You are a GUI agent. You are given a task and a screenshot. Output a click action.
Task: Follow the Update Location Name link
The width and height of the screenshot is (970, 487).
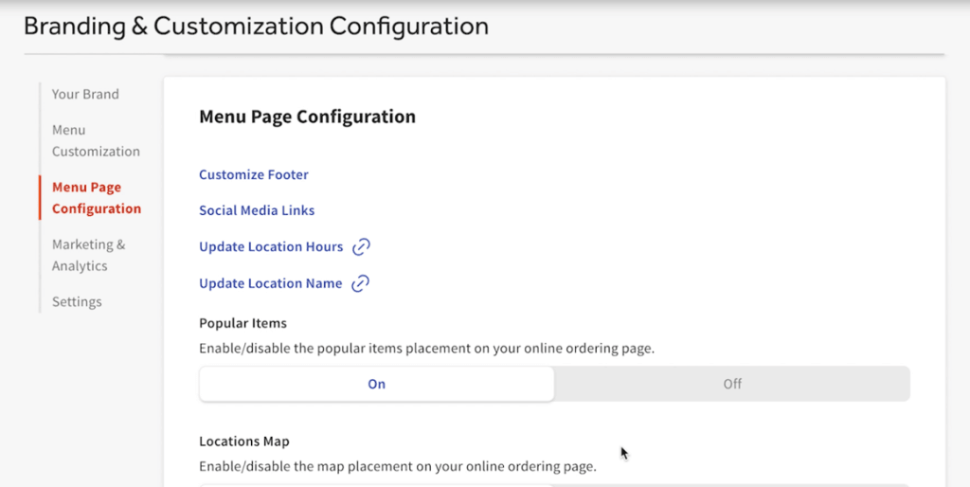coord(270,283)
